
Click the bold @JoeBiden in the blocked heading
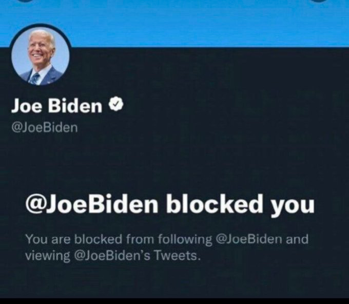[x=92, y=204]
